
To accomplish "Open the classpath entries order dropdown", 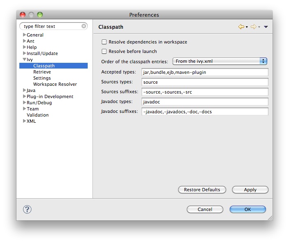I will [220, 61].
